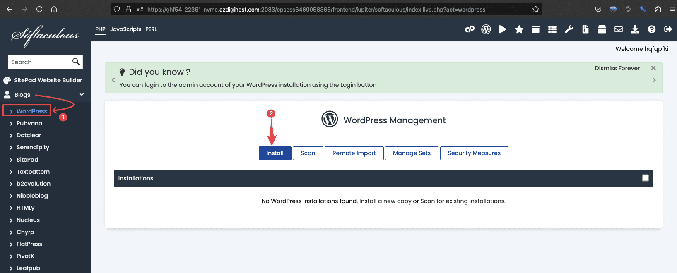Viewport: 677px width, 273px height.
Task: Open the archive box installations icon
Action: [536, 29]
